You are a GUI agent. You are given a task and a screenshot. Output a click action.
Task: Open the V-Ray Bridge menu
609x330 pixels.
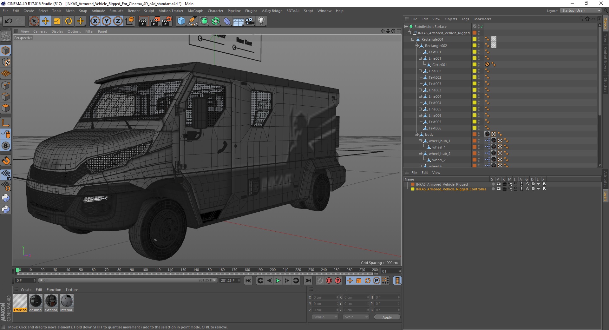click(x=272, y=11)
